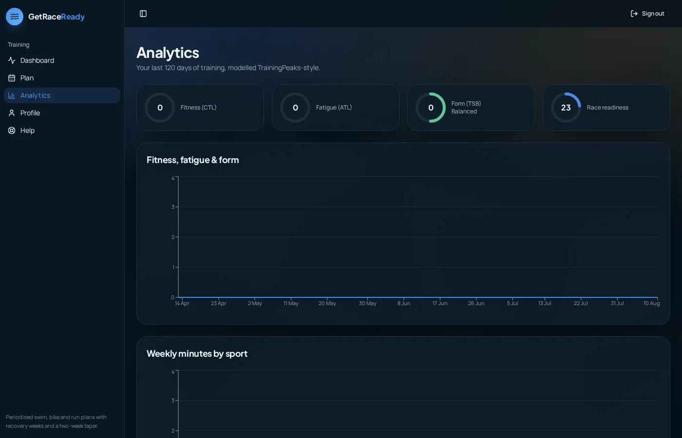The height and width of the screenshot is (438, 682).
Task: Click the GetRaceReady brand name
Action: (57, 17)
